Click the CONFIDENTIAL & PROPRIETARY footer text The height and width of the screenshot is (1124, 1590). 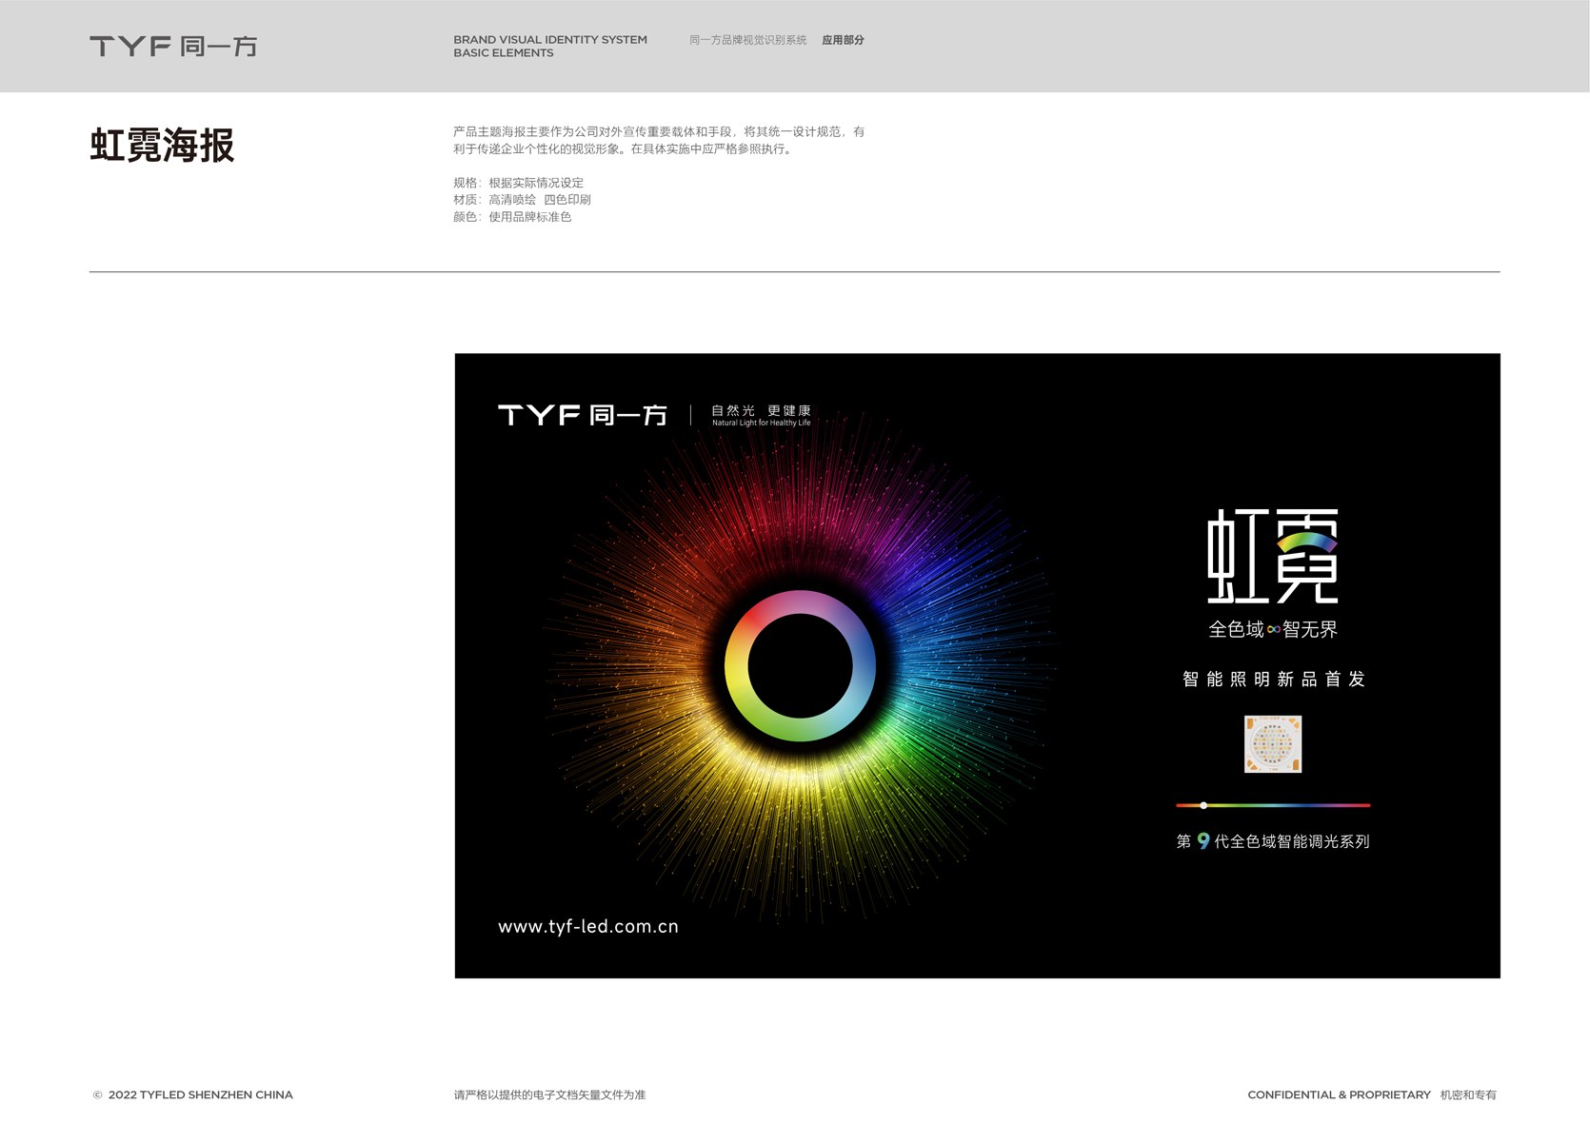point(1339,1095)
